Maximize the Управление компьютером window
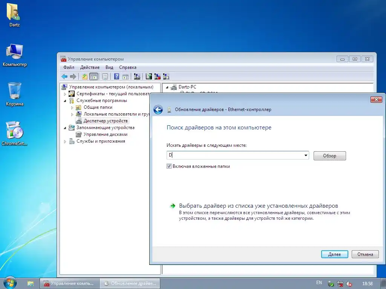 point(355,59)
